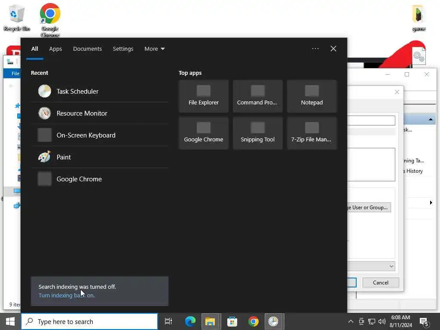Open File Explorer tile in Top apps

(203, 96)
